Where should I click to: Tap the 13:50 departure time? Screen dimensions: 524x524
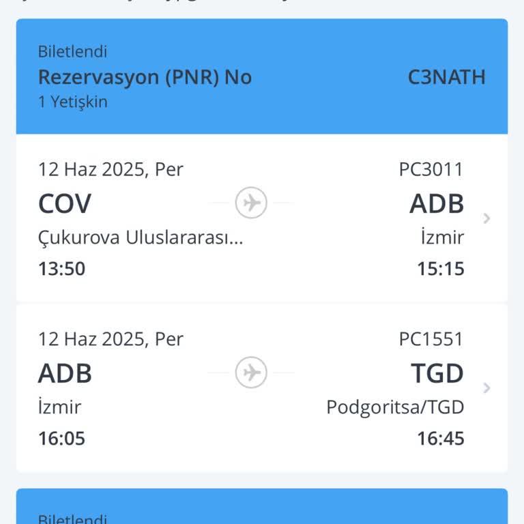tap(61, 268)
